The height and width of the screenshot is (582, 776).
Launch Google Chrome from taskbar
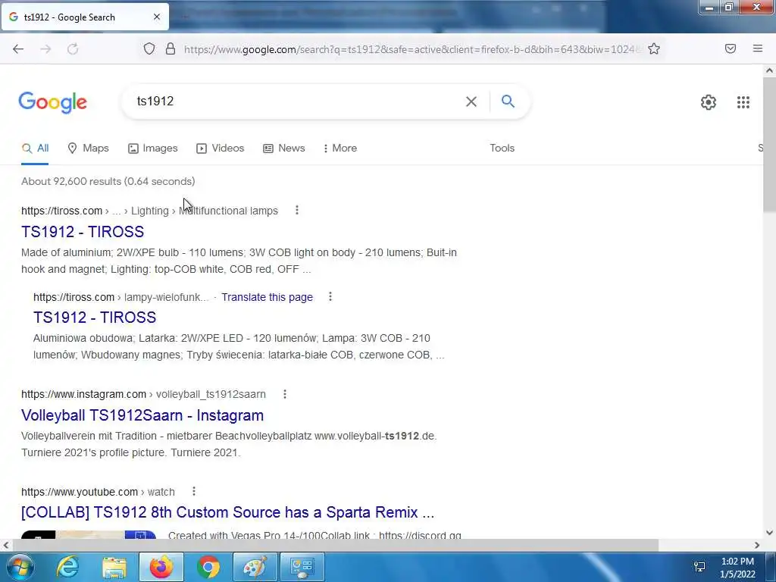click(208, 567)
